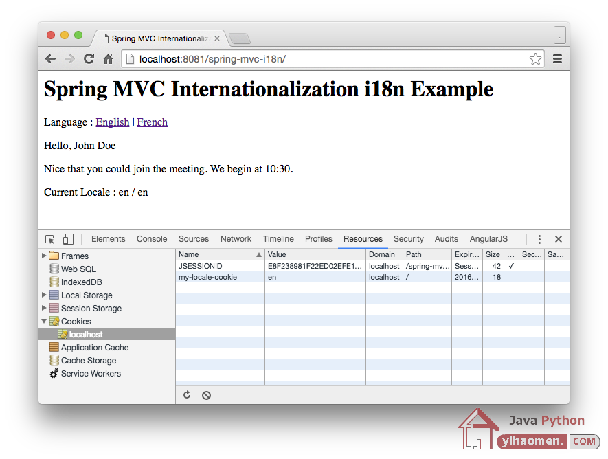Select the Resources tab
Viewport: 608px width, 459px height.
363,239
